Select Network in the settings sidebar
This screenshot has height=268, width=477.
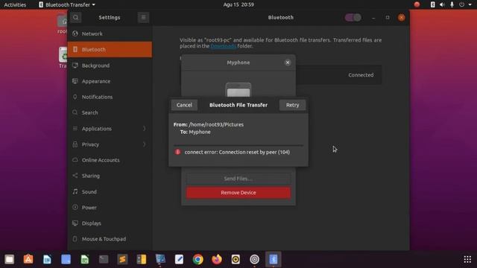(110, 33)
